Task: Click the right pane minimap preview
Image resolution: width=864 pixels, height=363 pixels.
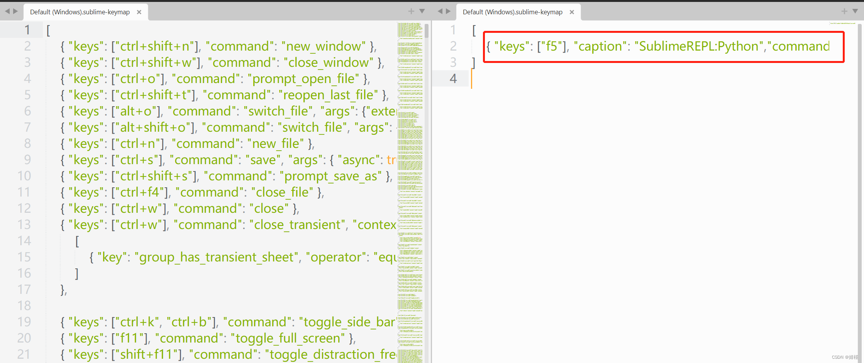Action: 842,24
